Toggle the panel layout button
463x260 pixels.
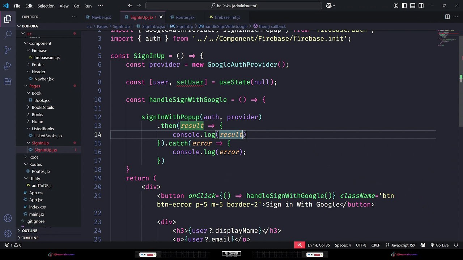(x=413, y=6)
